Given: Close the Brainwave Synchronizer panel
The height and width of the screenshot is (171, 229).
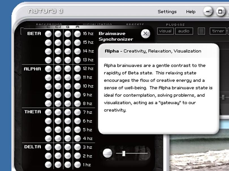Looking at the screenshot, I should pos(145,34).
